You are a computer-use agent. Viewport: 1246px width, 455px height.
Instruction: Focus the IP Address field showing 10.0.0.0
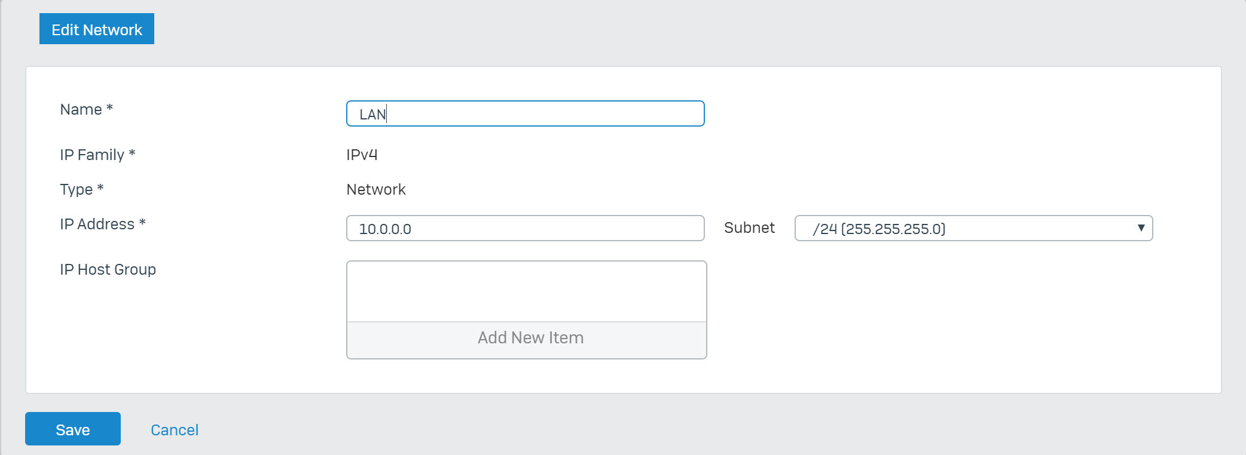[x=526, y=228]
